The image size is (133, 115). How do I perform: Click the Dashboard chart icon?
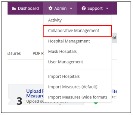[x=14, y=8]
